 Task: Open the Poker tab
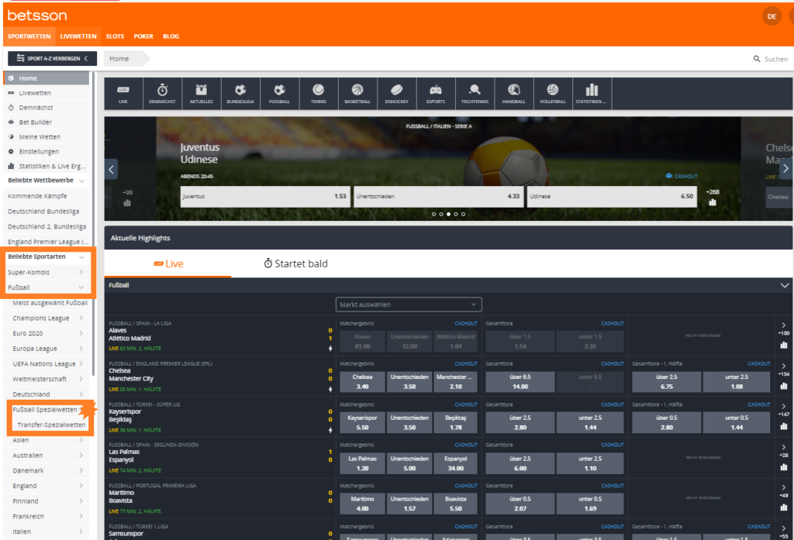point(143,36)
